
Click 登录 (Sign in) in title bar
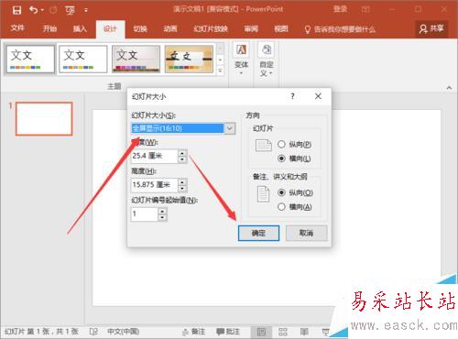pos(340,9)
